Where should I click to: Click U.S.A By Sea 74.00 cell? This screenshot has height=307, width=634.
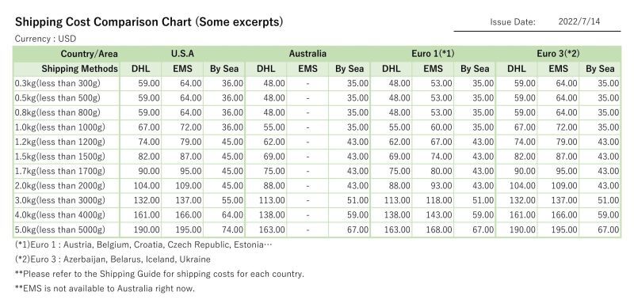224,229
